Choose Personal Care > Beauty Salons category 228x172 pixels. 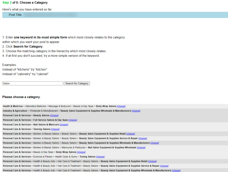pos(54,115)
